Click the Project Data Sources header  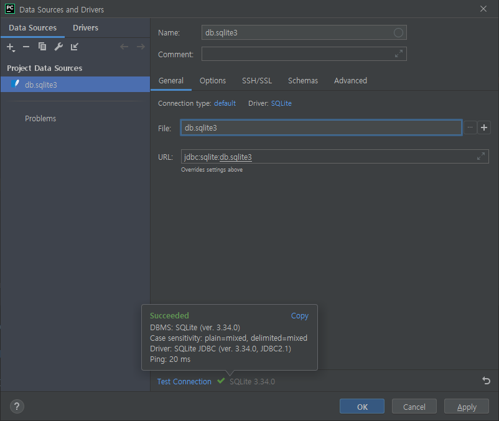coord(45,68)
